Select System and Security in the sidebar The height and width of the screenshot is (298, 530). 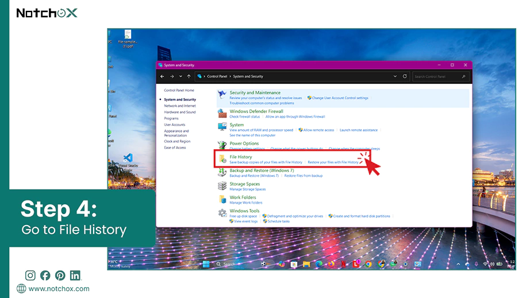(x=180, y=99)
